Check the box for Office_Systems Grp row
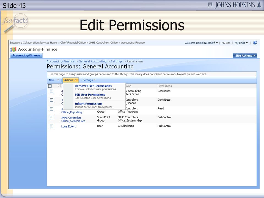This screenshot has width=264, height=198. (52, 117)
